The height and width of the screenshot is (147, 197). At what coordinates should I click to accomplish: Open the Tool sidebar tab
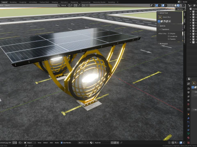tap(184, 20)
